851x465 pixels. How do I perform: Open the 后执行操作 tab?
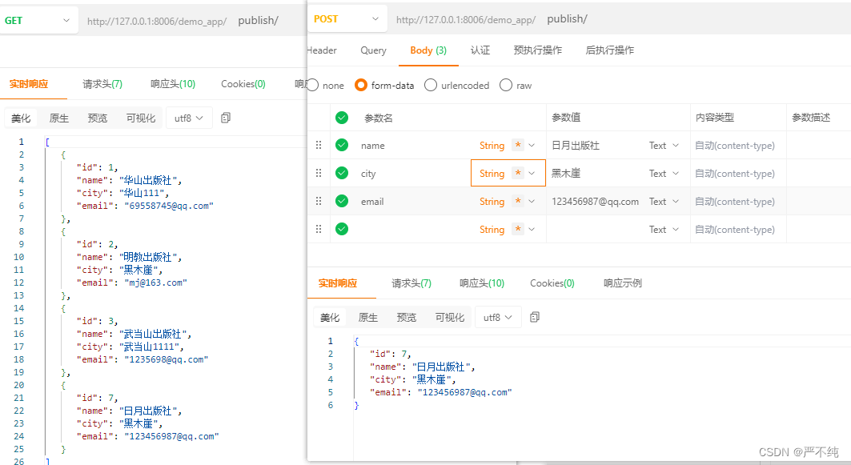click(609, 50)
